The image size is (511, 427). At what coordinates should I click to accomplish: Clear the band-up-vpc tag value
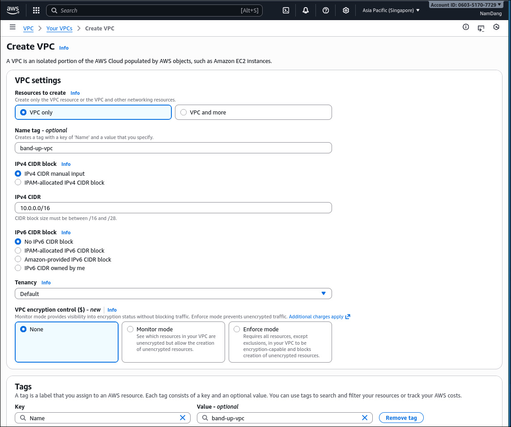tap(365, 418)
